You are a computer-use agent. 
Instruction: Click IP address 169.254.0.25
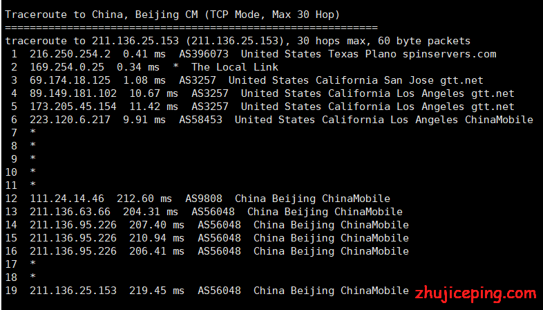click(67, 67)
